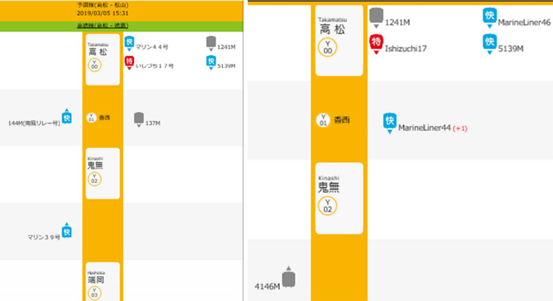Select the 鬼無 station name in Japanese panel
This screenshot has height=301, width=553.
pos(95,166)
